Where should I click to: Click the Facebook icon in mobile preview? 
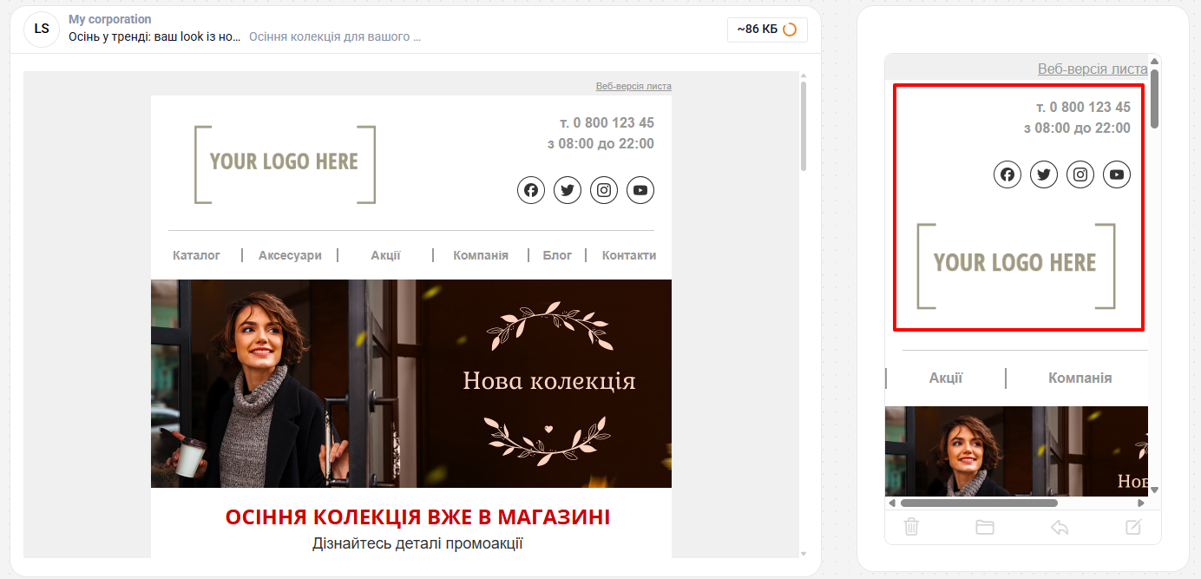[x=1007, y=174]
